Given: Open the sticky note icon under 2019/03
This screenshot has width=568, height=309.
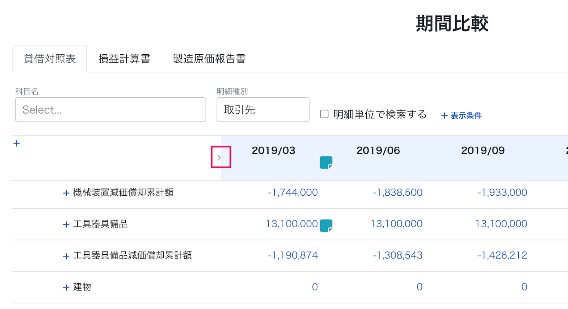Looking at the screenshot, I should 326,163.
